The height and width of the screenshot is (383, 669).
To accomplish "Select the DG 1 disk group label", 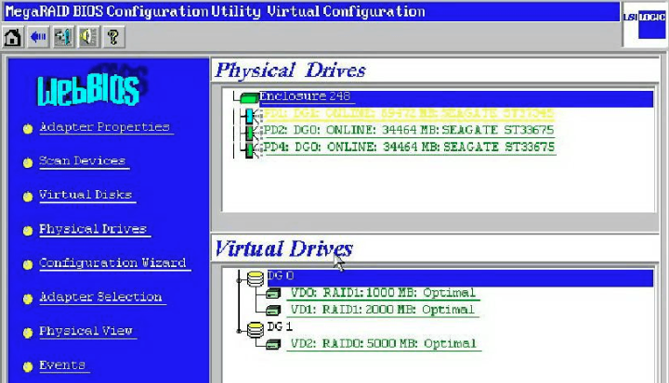I will [x=280, y=326].
